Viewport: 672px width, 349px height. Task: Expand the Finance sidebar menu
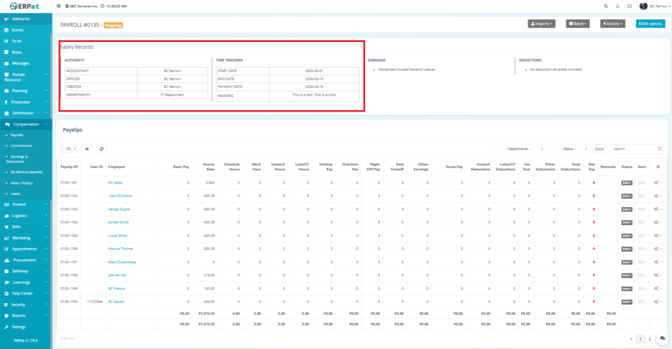coord(25,204)
